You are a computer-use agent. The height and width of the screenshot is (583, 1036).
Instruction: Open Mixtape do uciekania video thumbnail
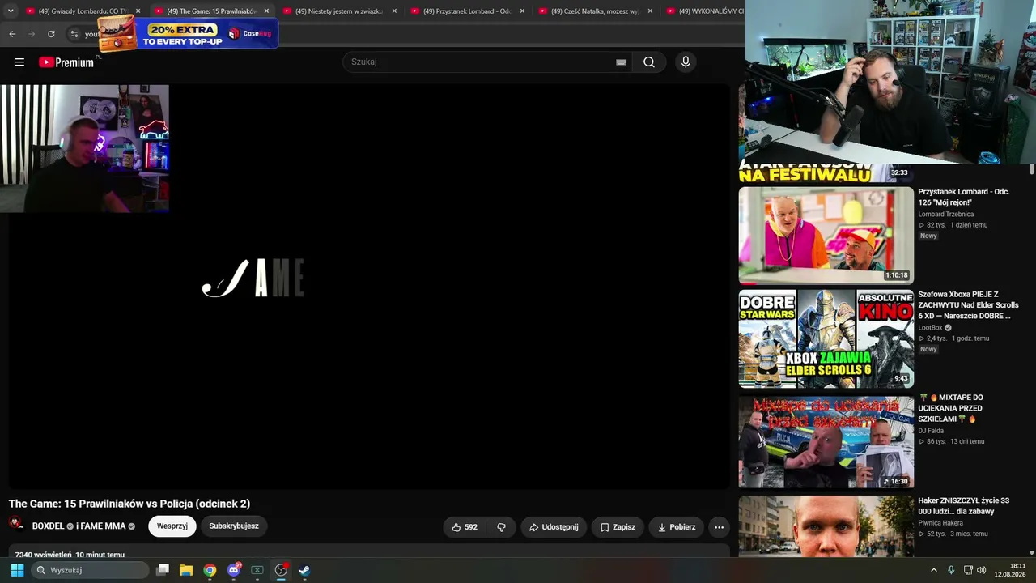[826, 441]
